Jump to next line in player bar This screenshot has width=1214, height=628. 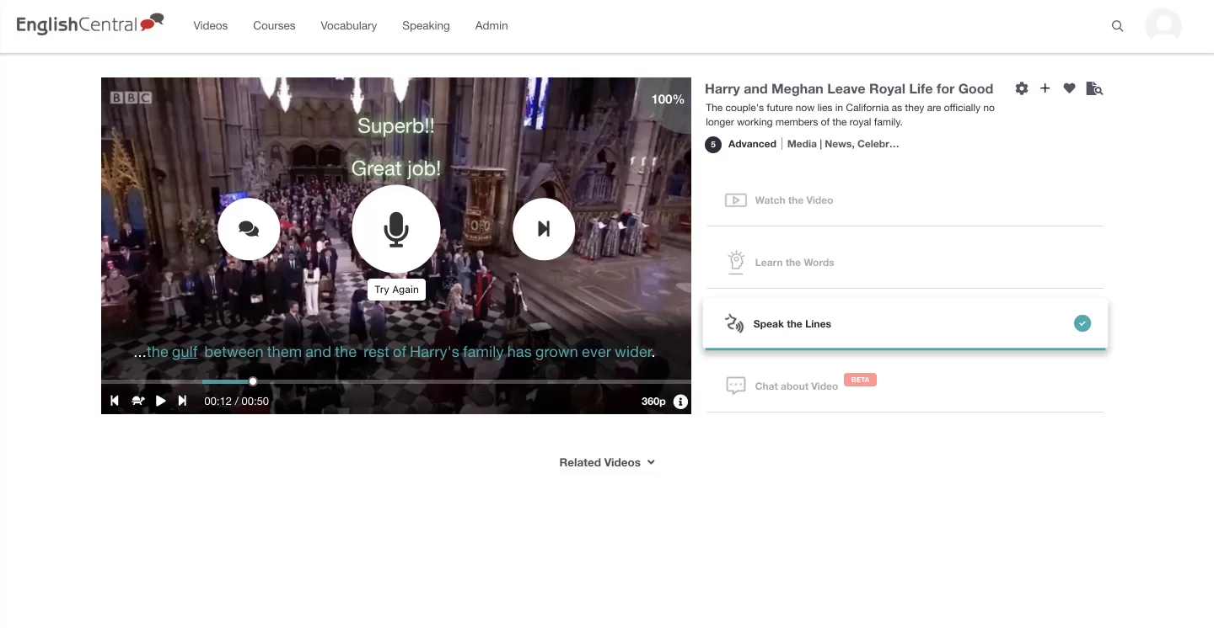pyautogui.click(x=182, y=401)
